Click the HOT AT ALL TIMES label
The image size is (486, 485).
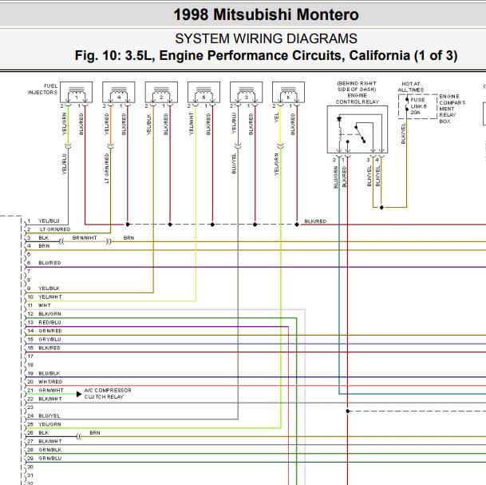[411, 87]
